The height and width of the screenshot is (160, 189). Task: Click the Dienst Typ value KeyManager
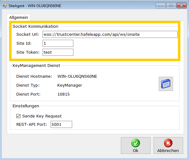70,85
